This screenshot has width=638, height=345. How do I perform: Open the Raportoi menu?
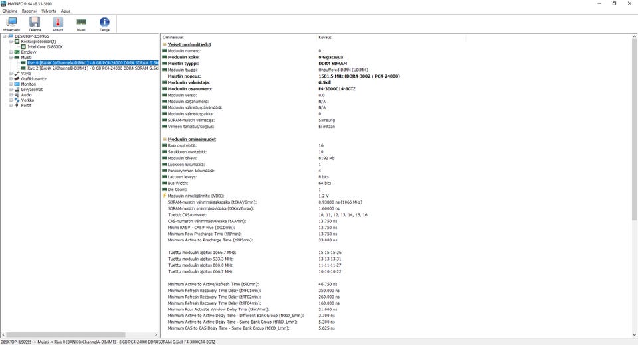pos(29,11)
